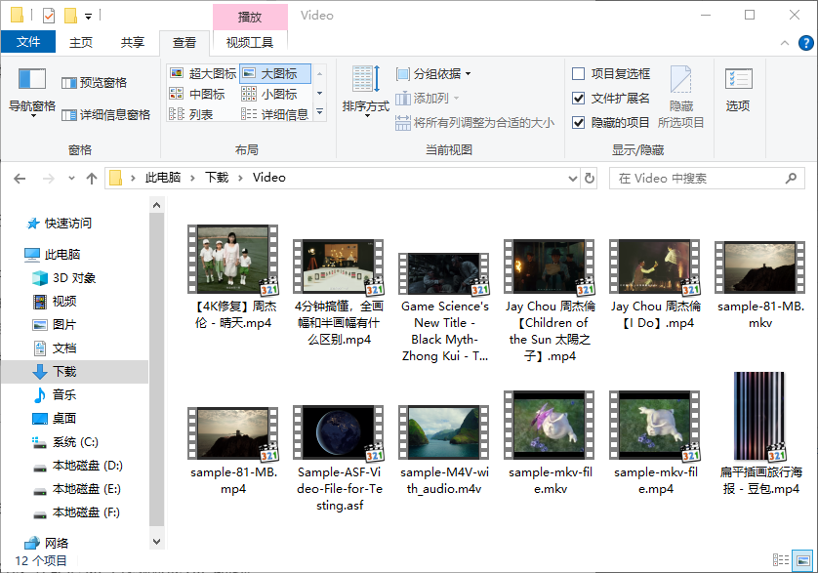Click the Search Video (在 Video 中搜索) field

(707, 179)
